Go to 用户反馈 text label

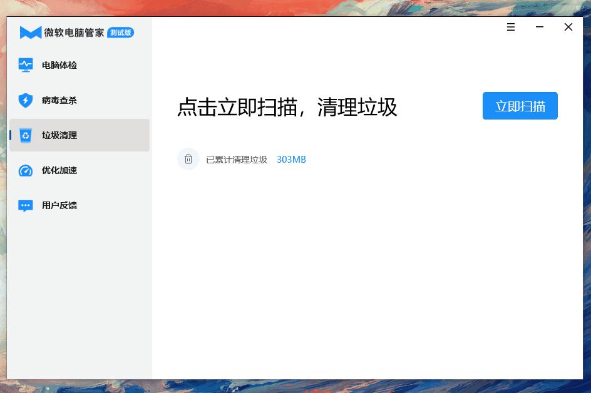pos(59,205)
